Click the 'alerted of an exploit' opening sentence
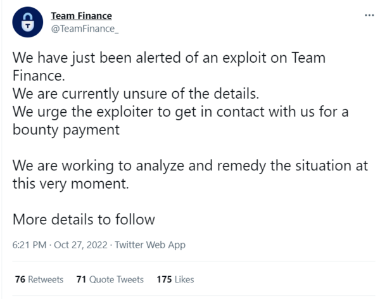This screenshot has height=299, width=380. tap(169, 67)
